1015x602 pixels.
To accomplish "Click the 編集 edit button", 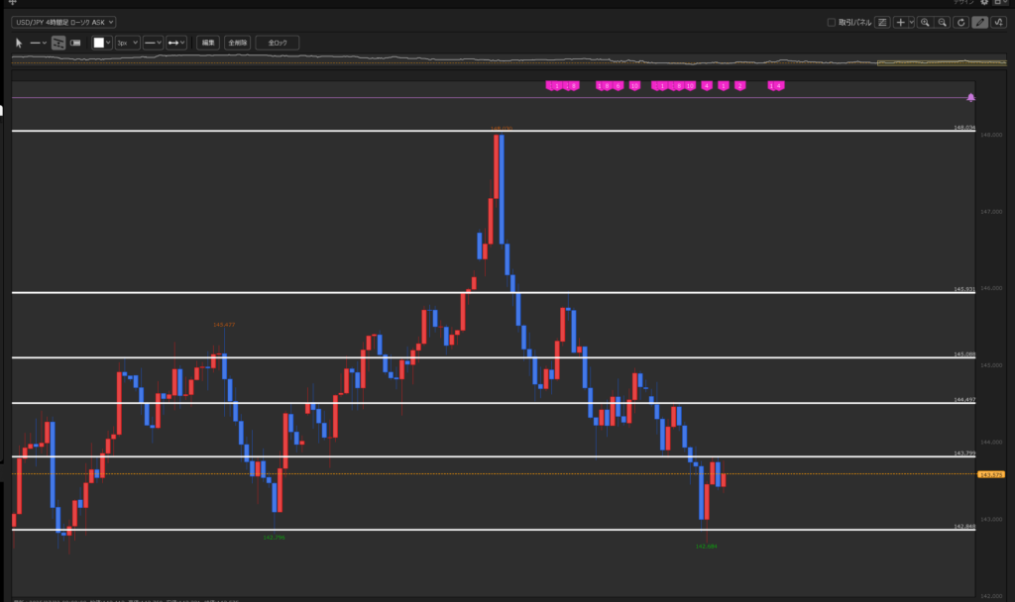I will tap(208, 43).
